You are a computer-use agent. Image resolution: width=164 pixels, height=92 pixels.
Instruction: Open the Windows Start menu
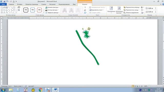[3, 90]
